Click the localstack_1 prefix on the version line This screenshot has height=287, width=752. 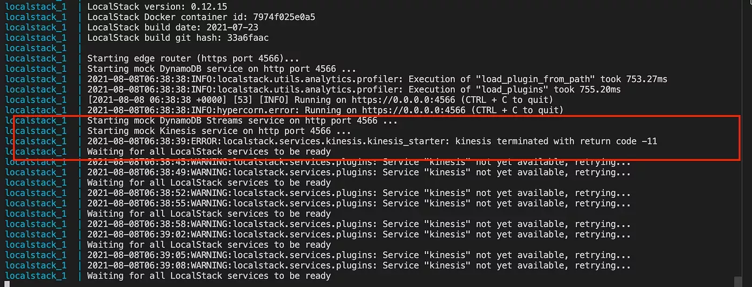(36, 7)
